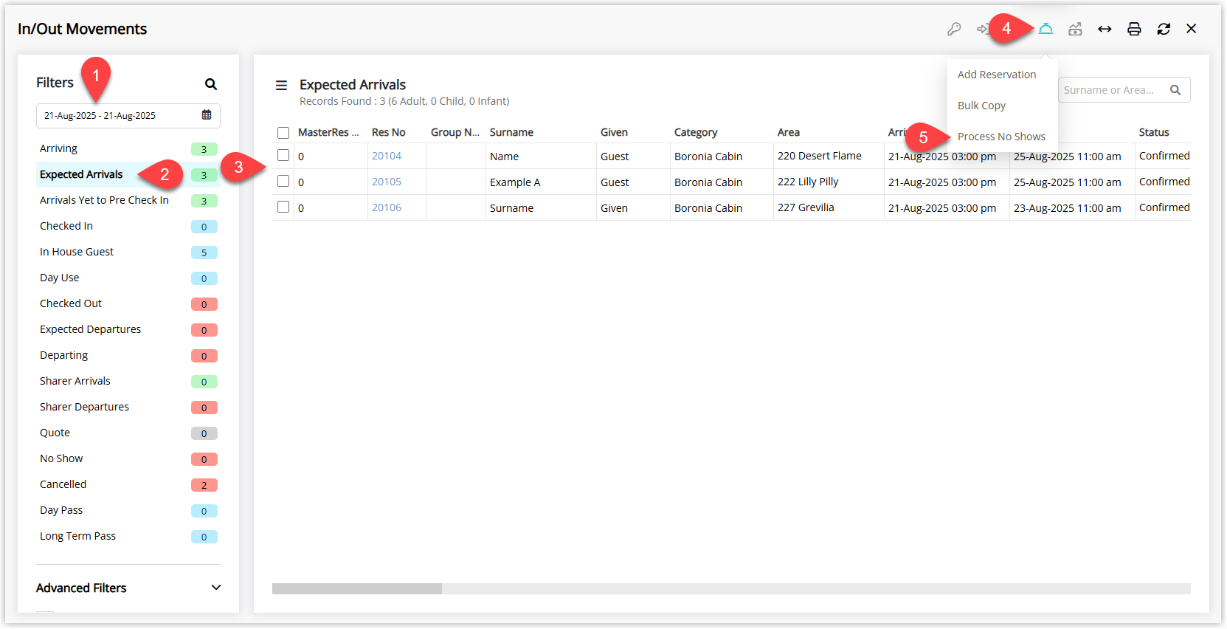Image resolution: width=1227 pixels, height=629 pixels.
Task: Click the Filters search magnifier icon
Action: tap(211, 84)
